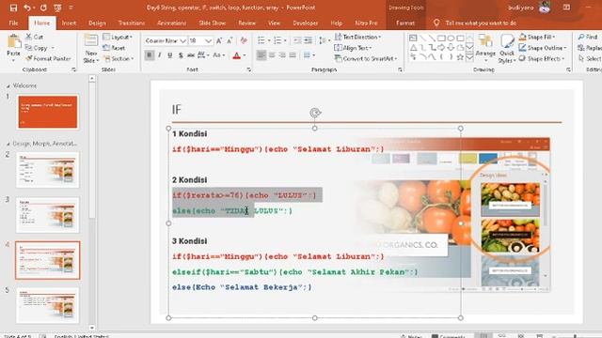Viewport: 602px width, 338px height.
Task: Toggle strikethrough formatting
Action: (191, 55)
